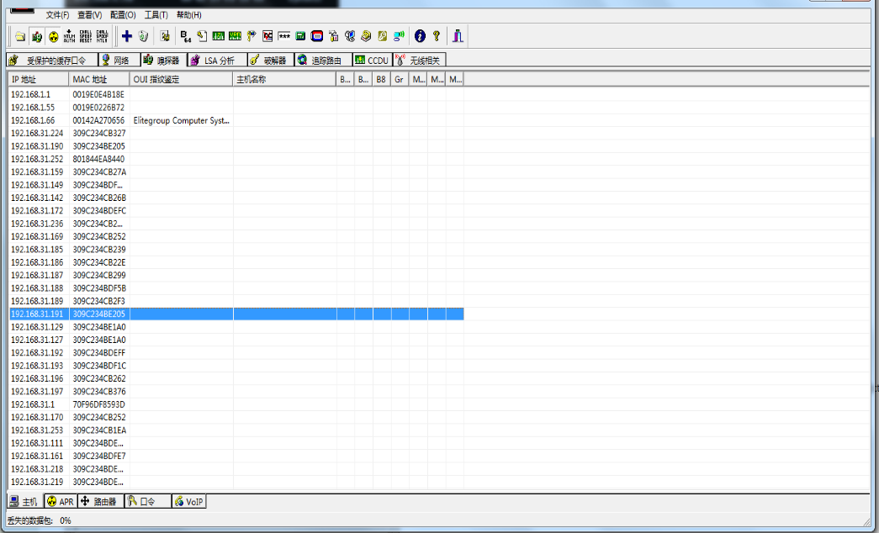Select the row 192.168.1.66

(x=236, y=120)
